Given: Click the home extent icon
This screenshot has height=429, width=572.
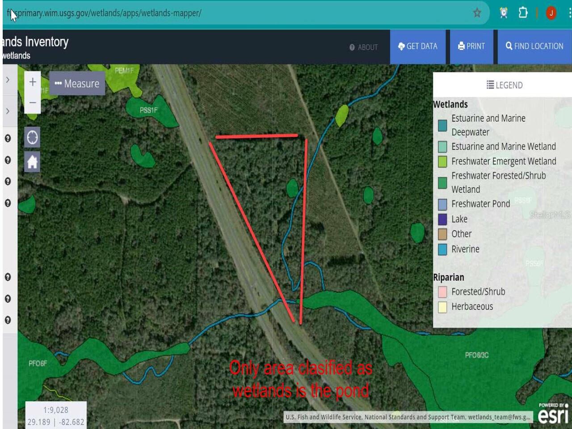Looking at the screenshot, I should (32, 162).
